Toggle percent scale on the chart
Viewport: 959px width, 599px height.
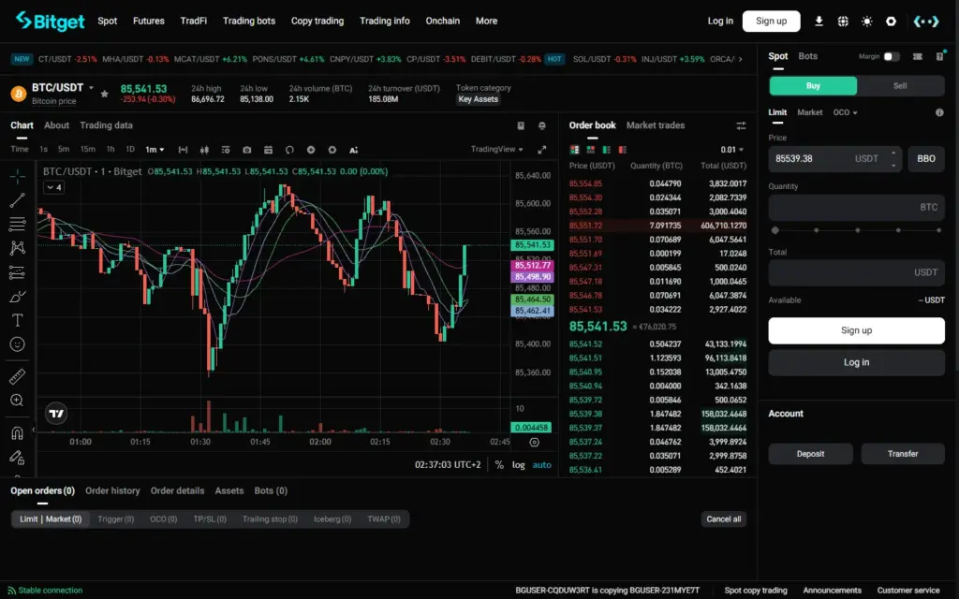pyautogui.click(x=499, y=464)
